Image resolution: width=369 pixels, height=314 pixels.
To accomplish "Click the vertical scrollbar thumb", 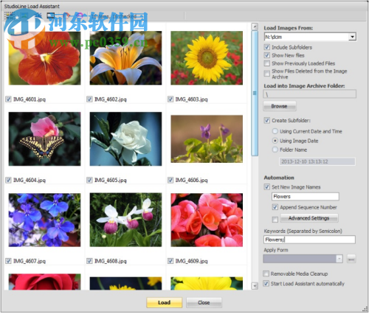I will click(255, 94).
